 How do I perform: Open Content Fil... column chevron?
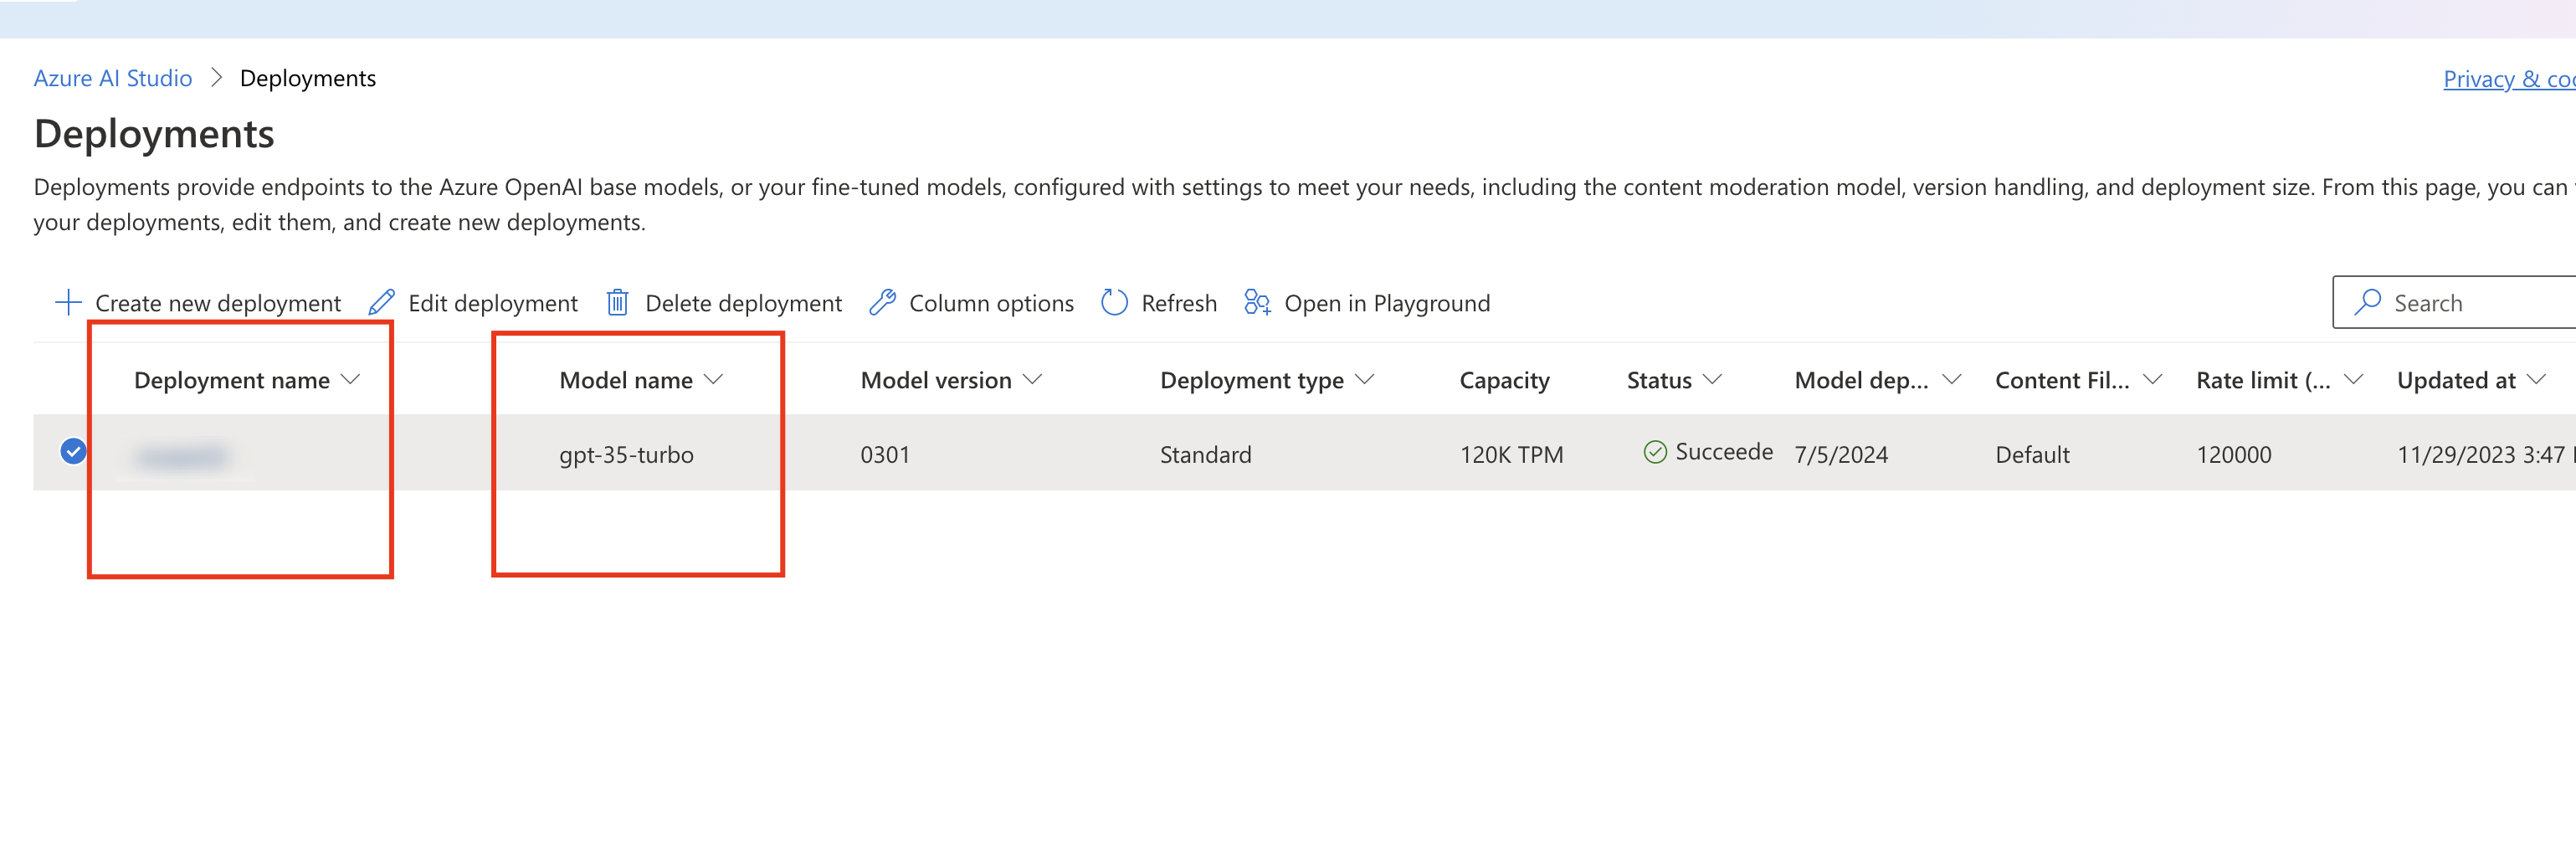(x=2153, y=380)
